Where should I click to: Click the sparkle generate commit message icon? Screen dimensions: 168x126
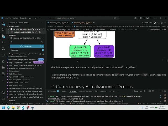click(x=42, y=42)
